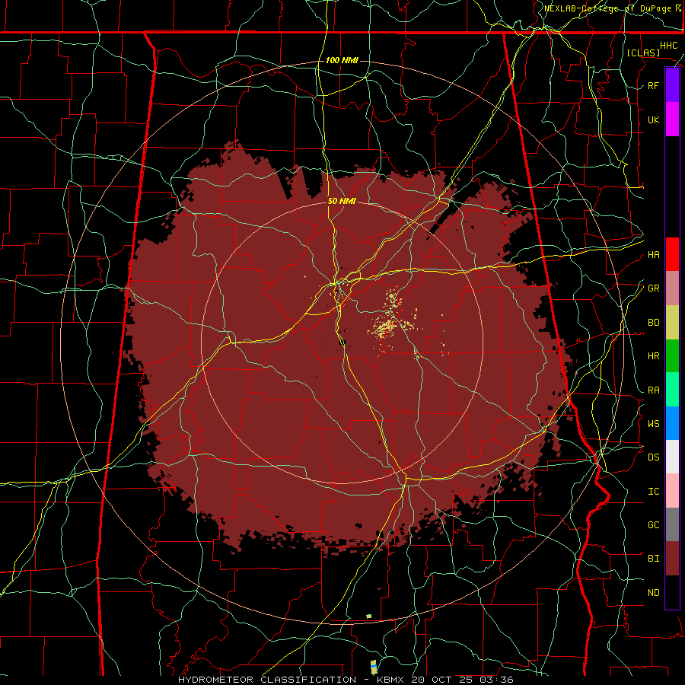The height and width of the screenshot is (685, 685).
Task: Click the "NEXLAB-College of DuPage" credit text
Action: 609,8
